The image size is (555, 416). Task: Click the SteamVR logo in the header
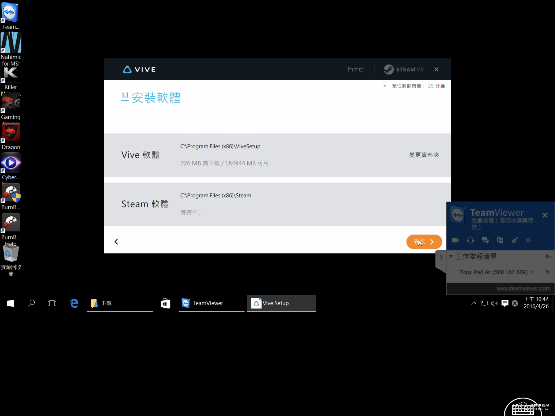(x=404, y=69)
